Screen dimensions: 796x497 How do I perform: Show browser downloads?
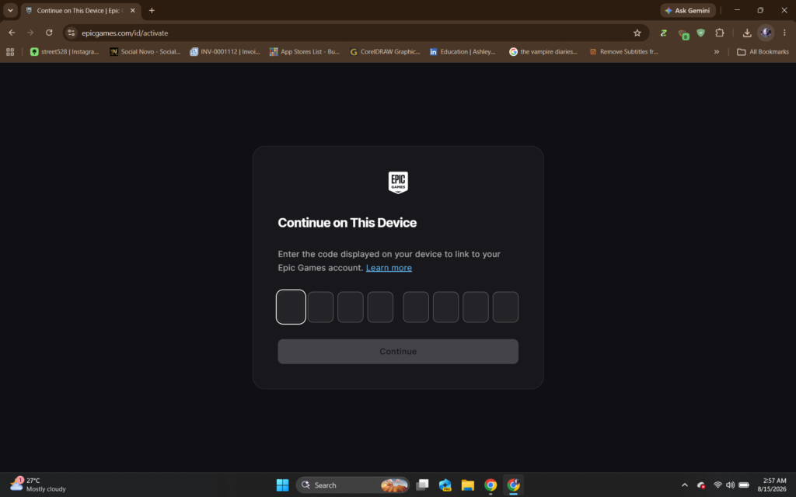pyautogui.click(x=747, y=33)
